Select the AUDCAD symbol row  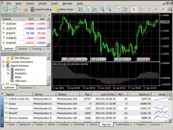coord(24,24)
